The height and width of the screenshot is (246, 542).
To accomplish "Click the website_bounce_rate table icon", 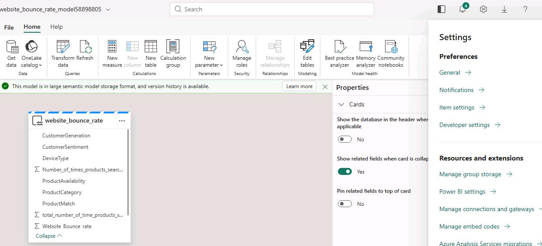I will tap(38, 121).
